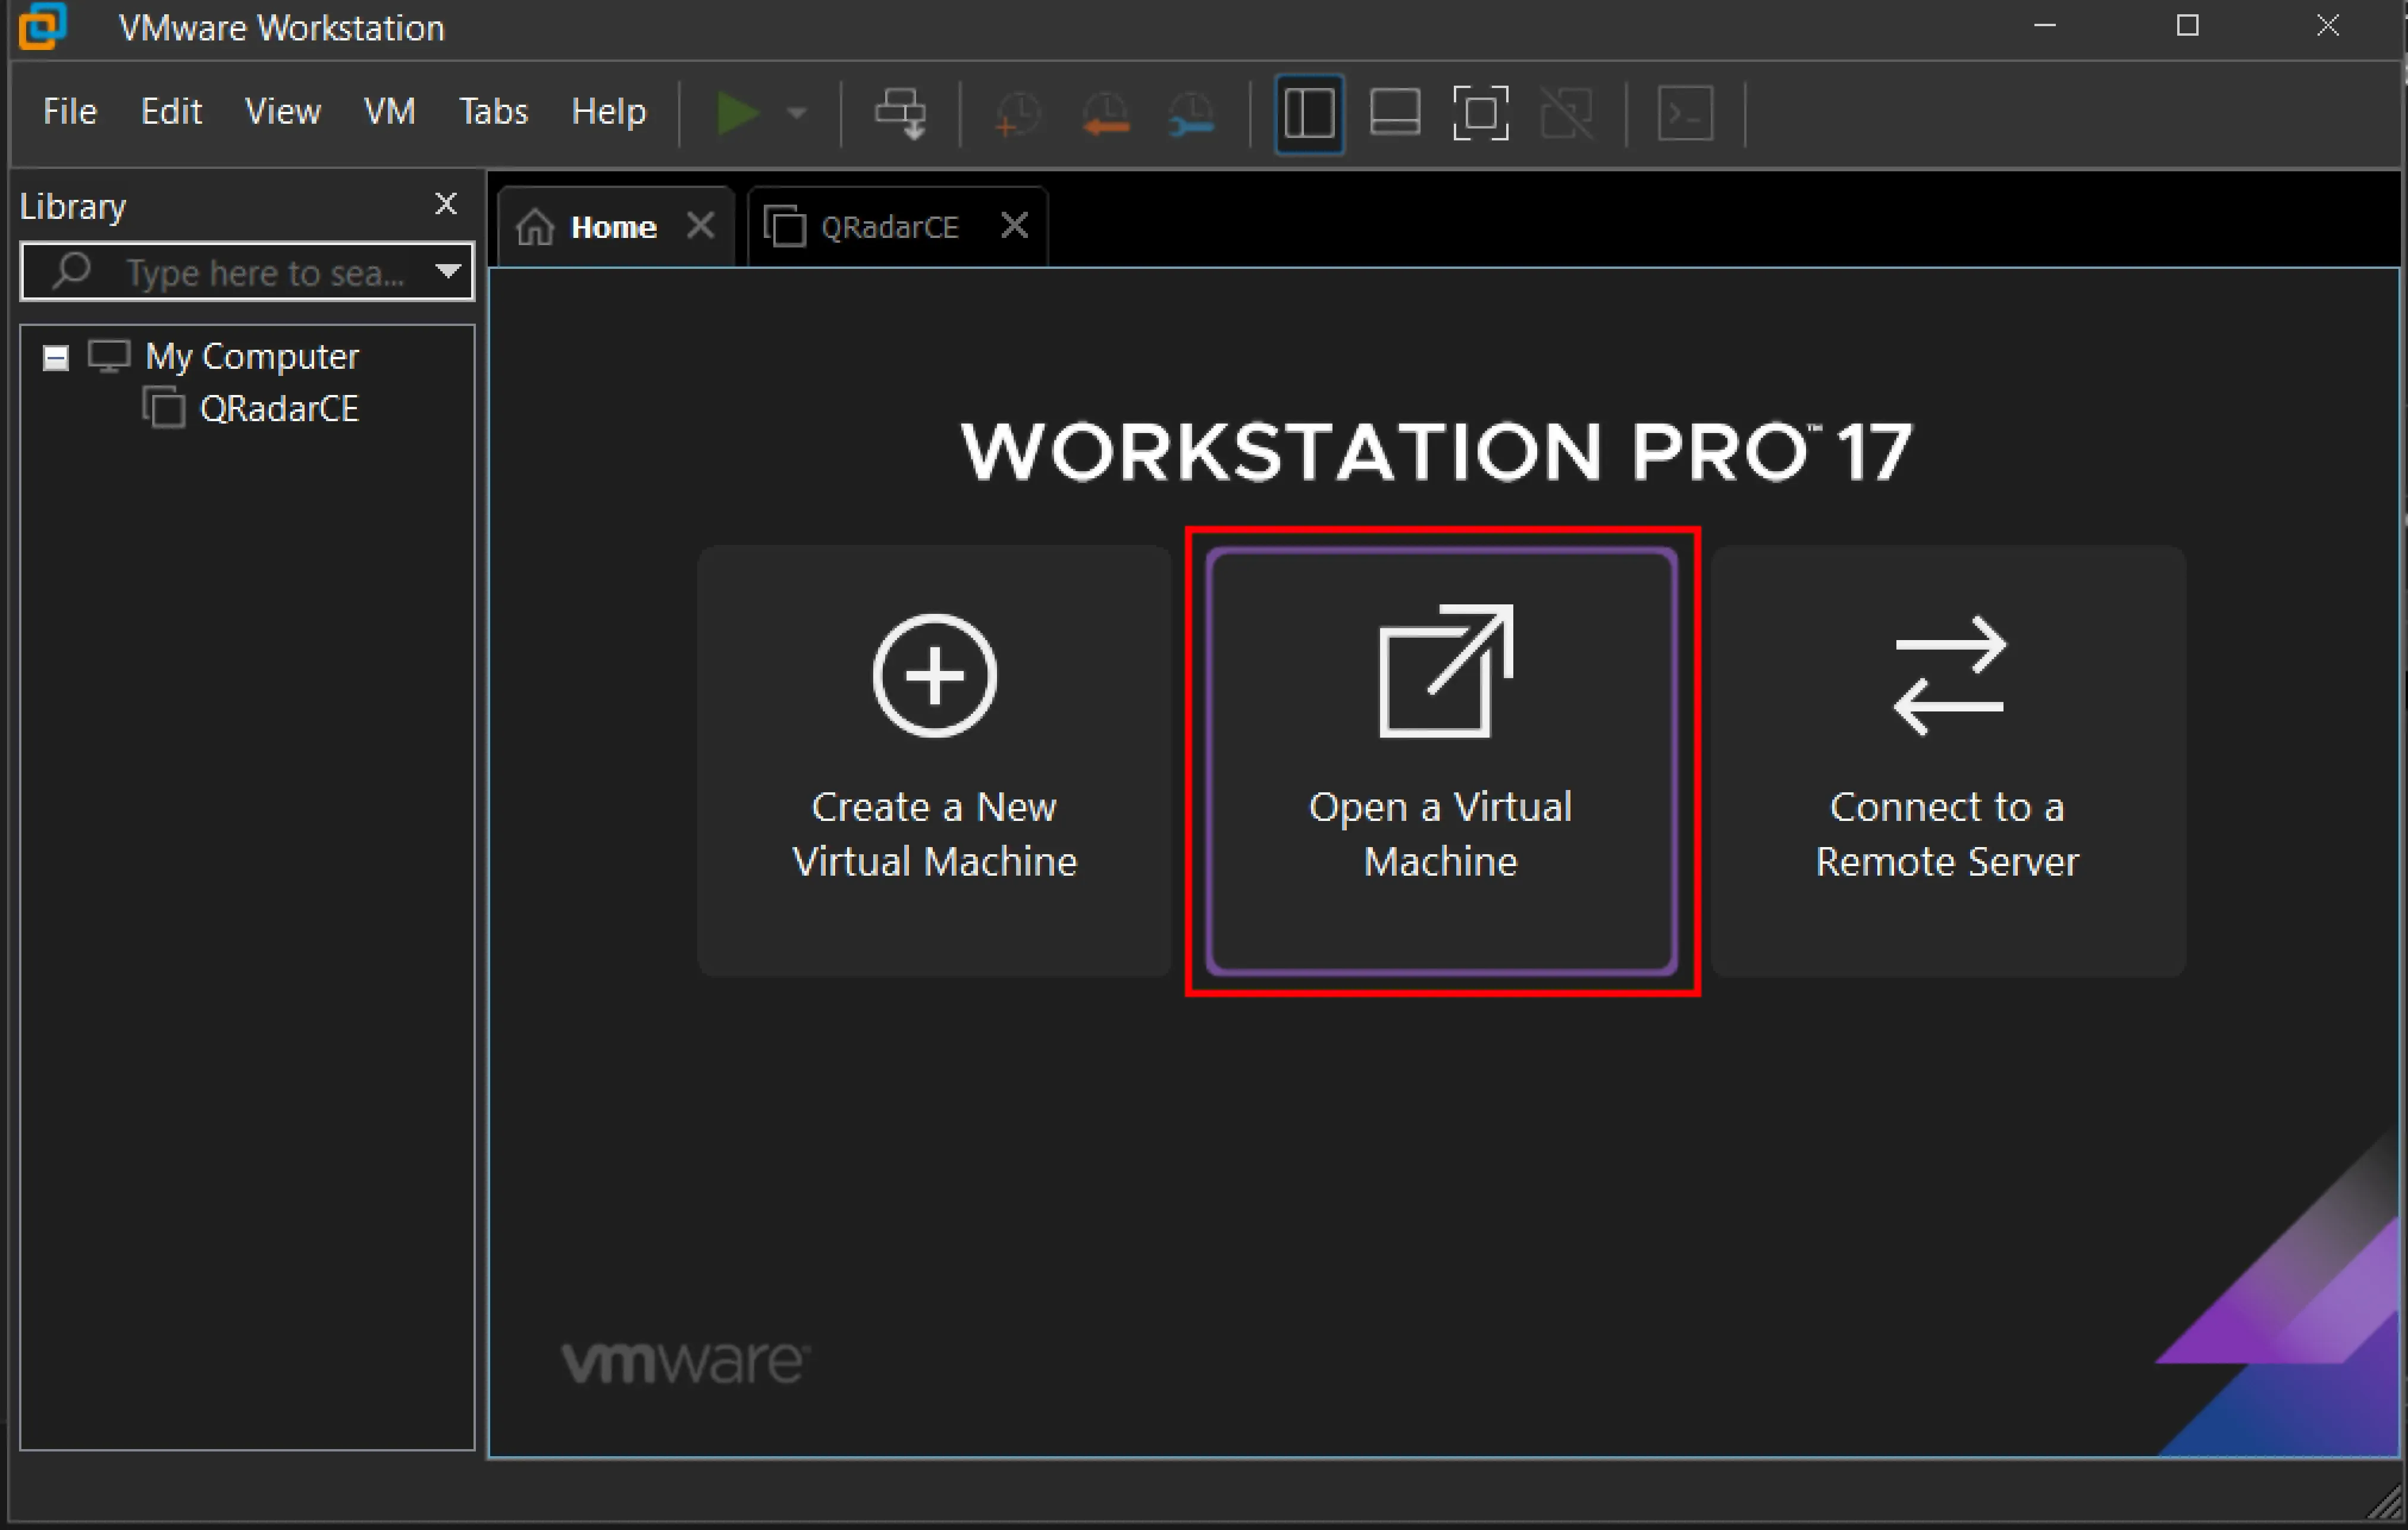Screen dimensions: 2408x1530
Task: Create a New Virtual Machine
Action: [x=933, y=760]
